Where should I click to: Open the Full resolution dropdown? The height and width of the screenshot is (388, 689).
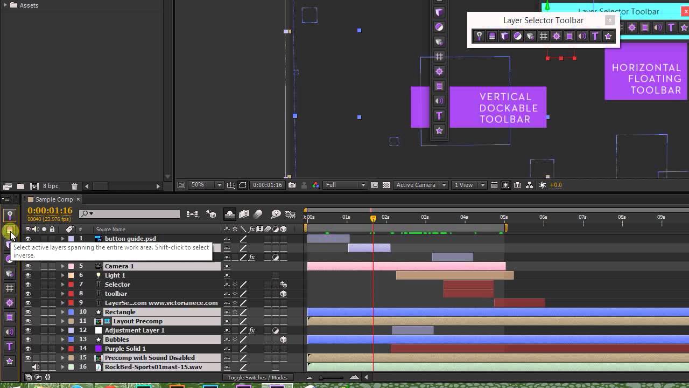pyautogui.click(x=346, y=185)
